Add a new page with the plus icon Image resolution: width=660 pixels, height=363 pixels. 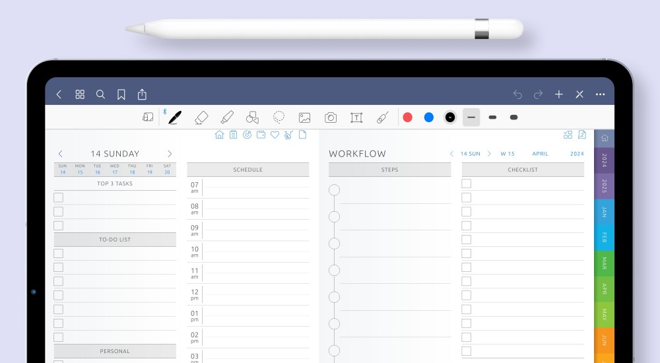559,94
